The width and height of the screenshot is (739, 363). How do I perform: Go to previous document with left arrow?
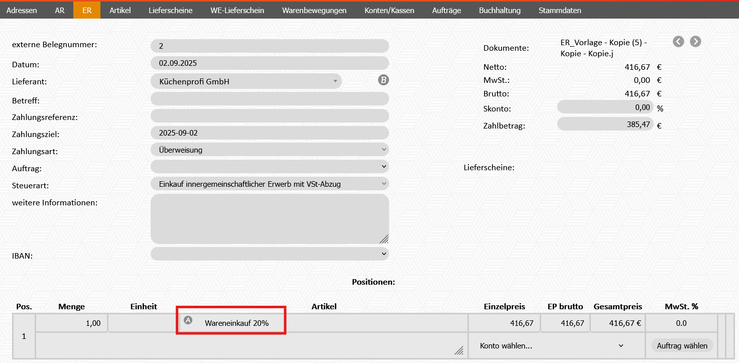(678, 42)
